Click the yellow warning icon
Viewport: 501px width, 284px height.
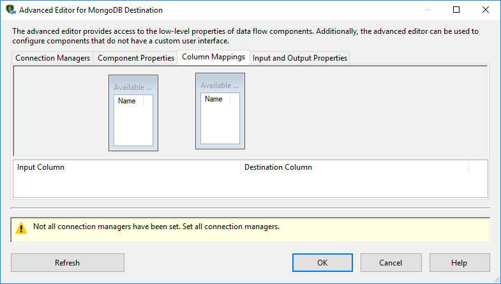click(x=22, y=228)
